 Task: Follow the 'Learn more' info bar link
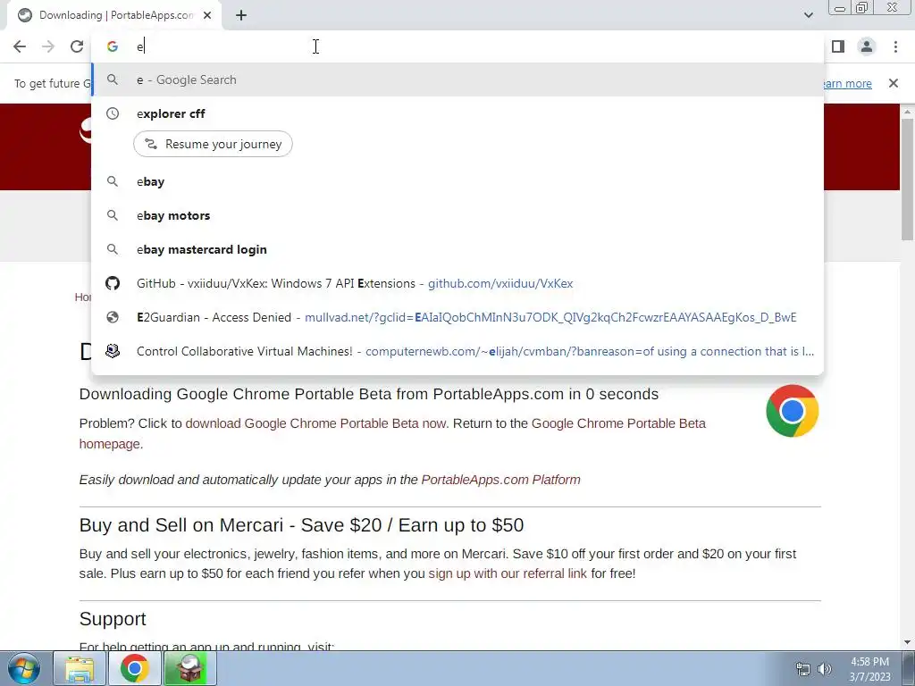[x=847, y=83]
